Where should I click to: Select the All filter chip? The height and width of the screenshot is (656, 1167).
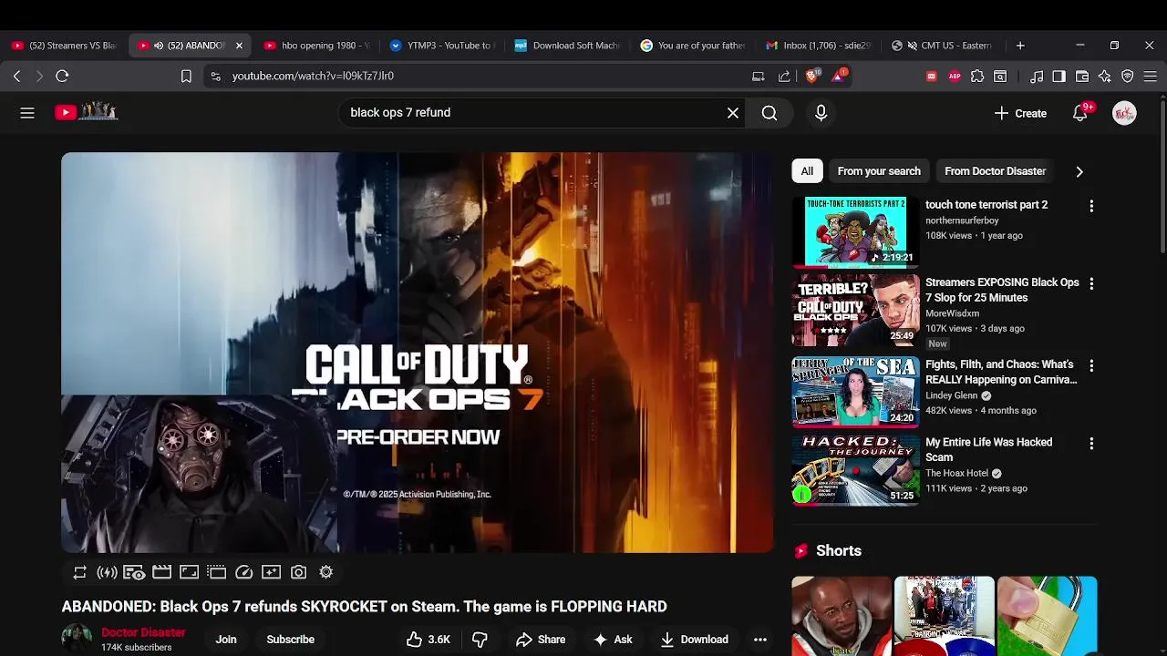807,171
